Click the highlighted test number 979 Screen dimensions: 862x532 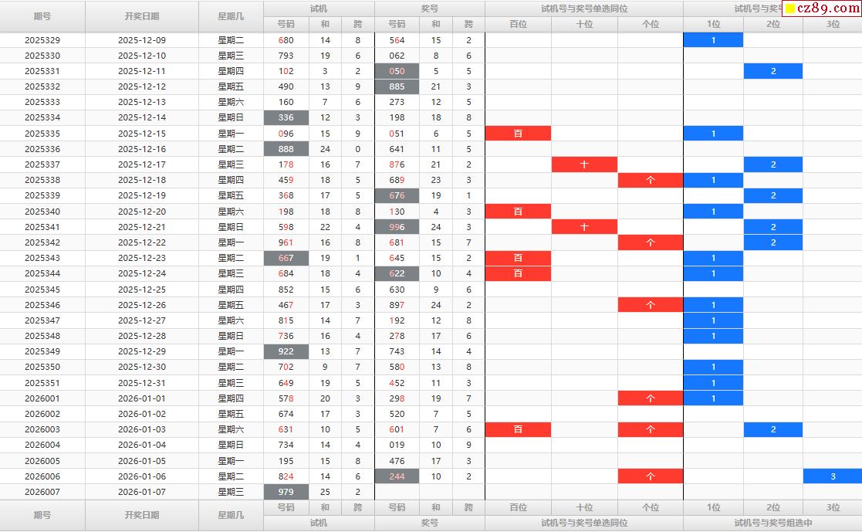click(286, 492)
